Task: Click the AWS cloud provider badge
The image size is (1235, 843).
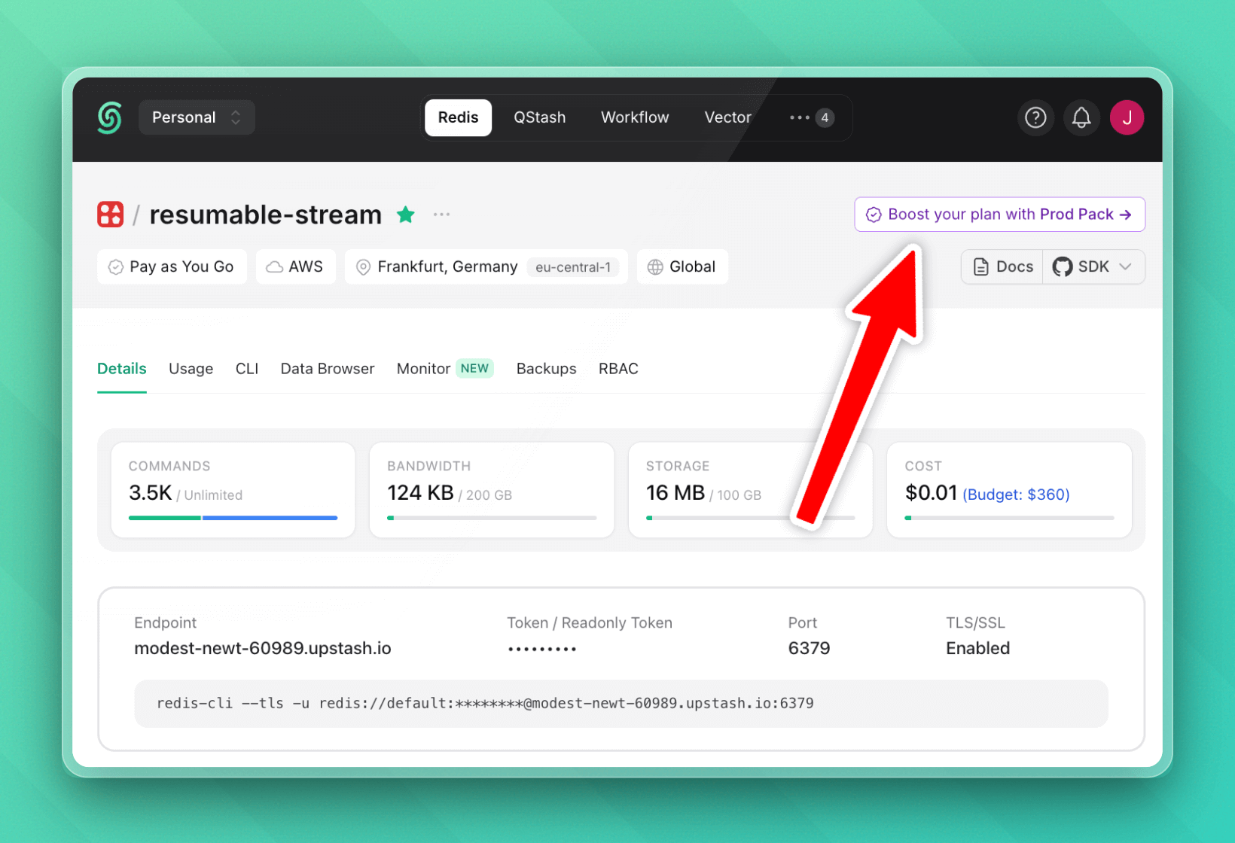Action: pyautogui.click(x=295, y=266)
